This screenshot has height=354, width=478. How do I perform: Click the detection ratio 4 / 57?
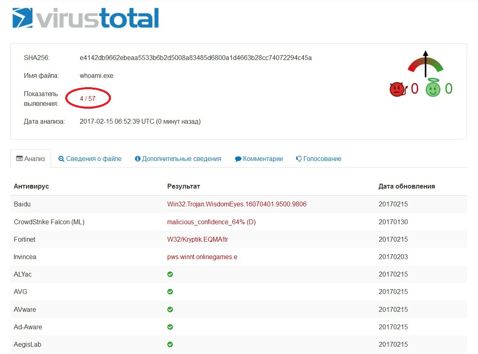87,99
